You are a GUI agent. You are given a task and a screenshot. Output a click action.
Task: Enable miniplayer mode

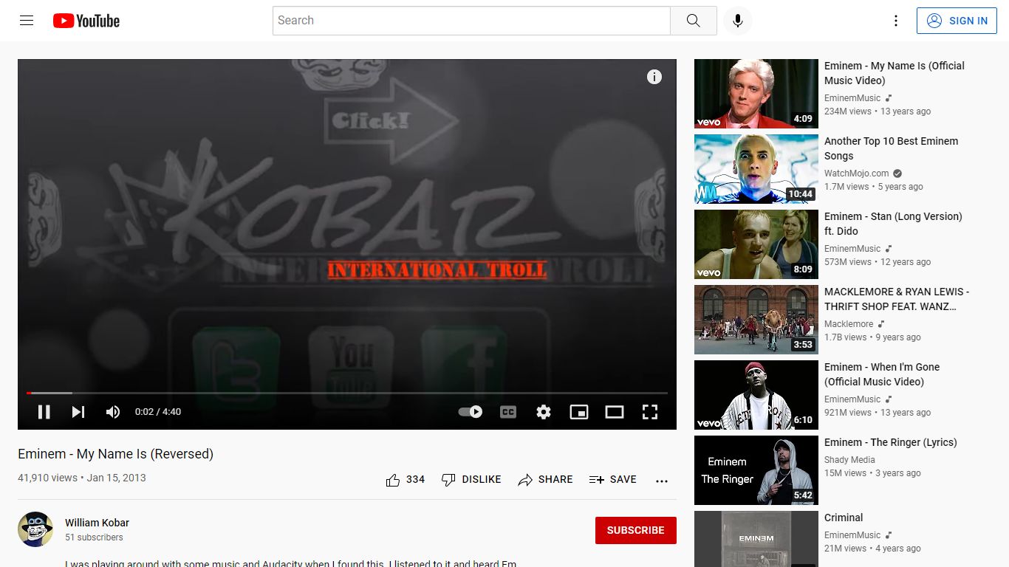(579, 412)
